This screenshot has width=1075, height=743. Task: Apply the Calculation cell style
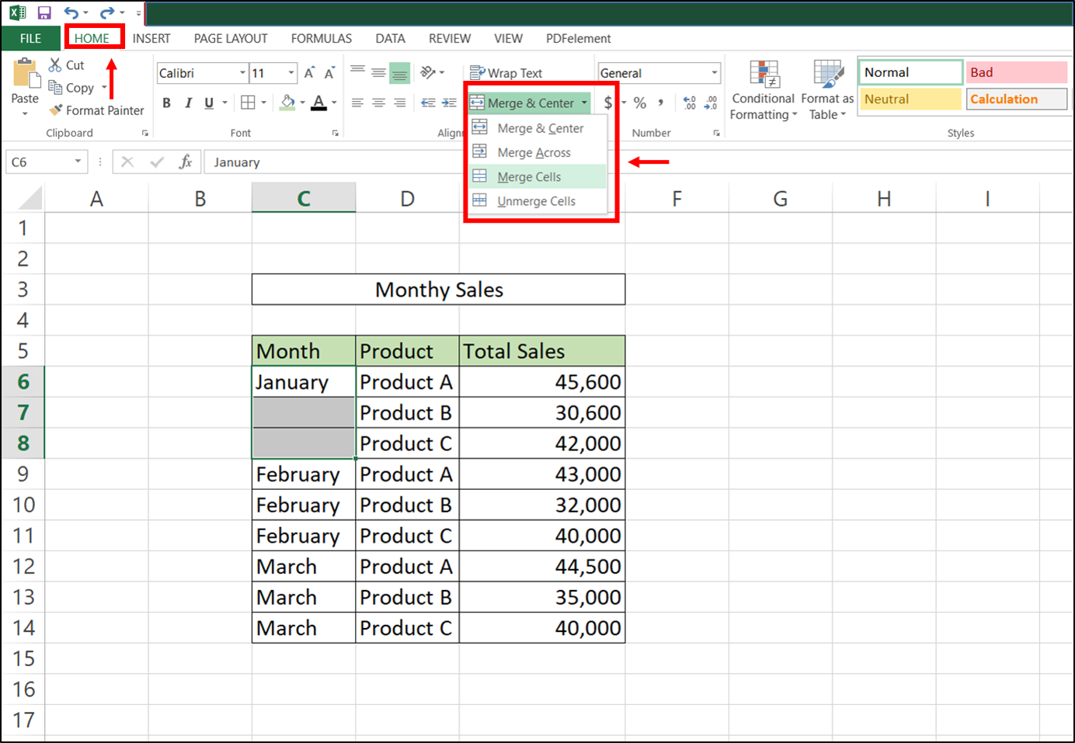[x=1017, y=99]
